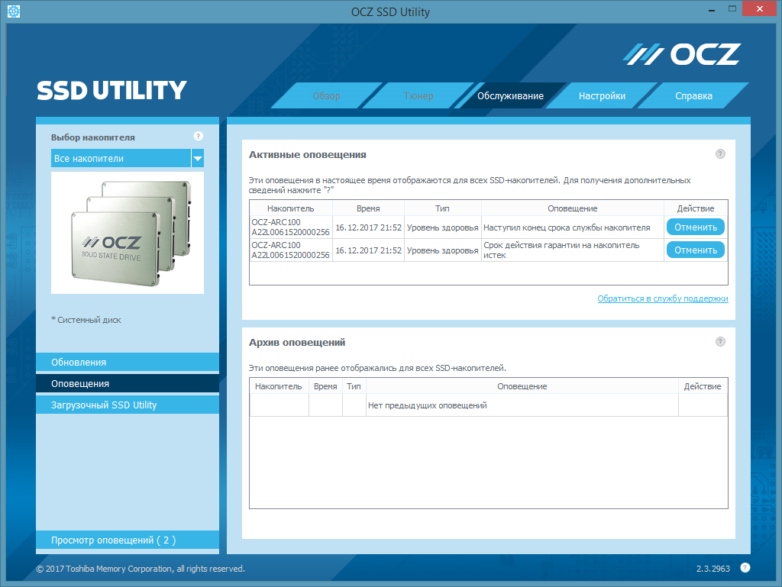Screen dimensions: 782x587
Task: Dismiss the end-of-service-life alert with Отменить
Action: pyautogui.click(x=696, y=227)
